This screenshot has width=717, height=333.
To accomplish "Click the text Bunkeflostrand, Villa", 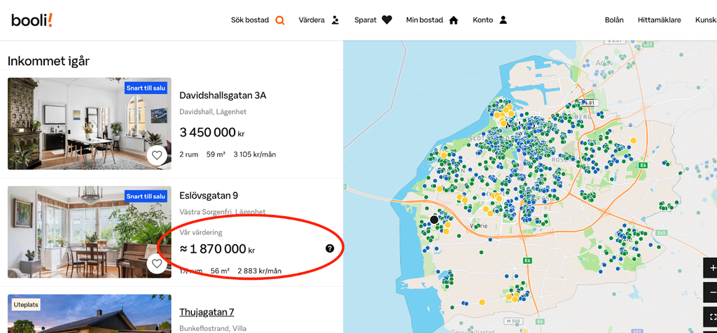I will tap(214, 328).
